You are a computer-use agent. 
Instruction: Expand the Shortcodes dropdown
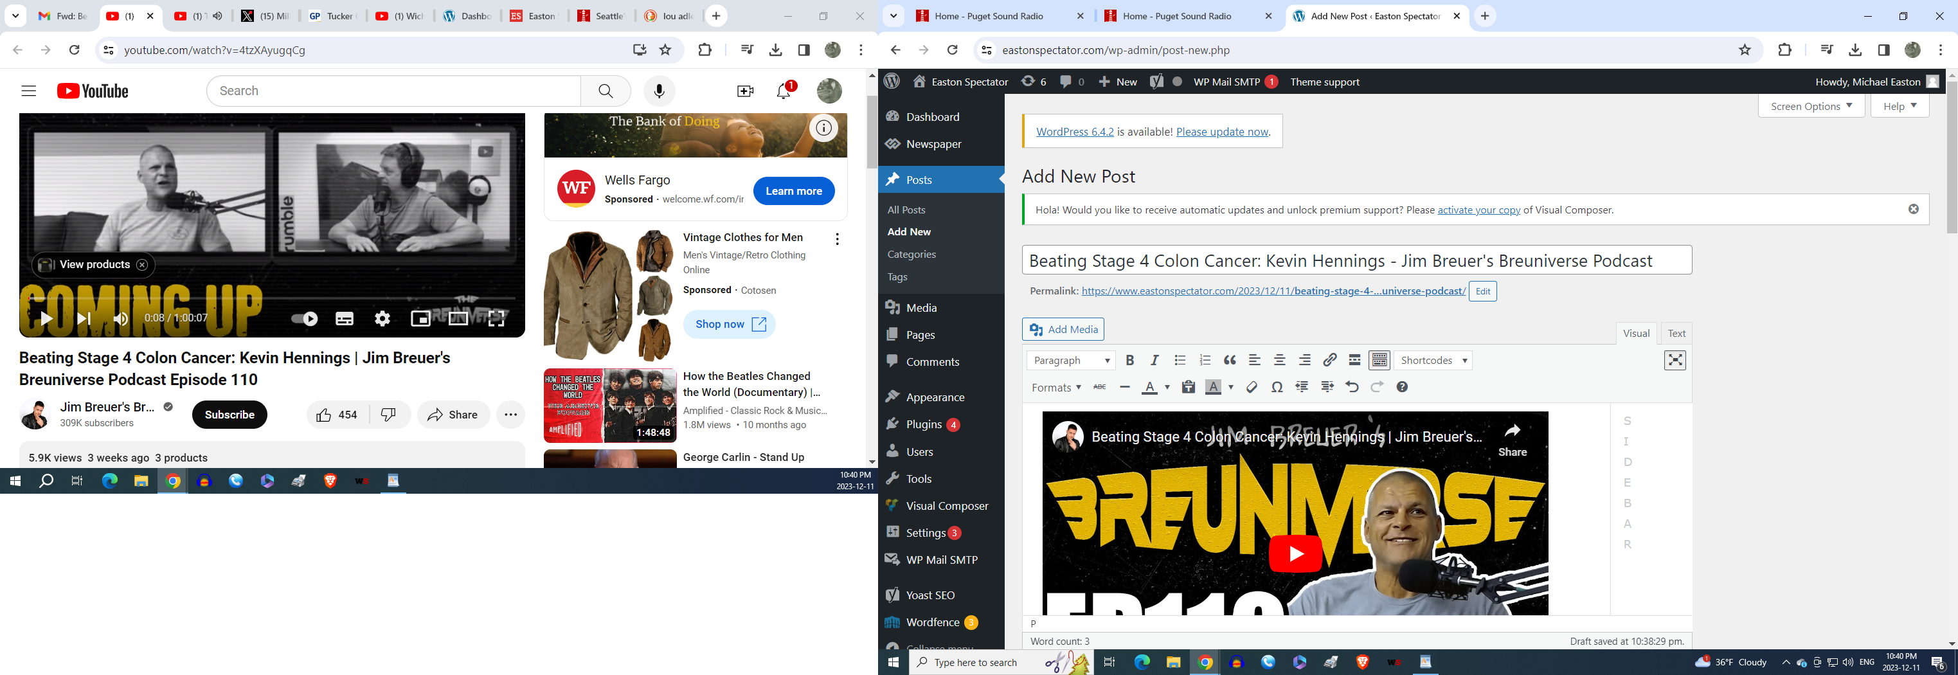tap(1433, 360)
